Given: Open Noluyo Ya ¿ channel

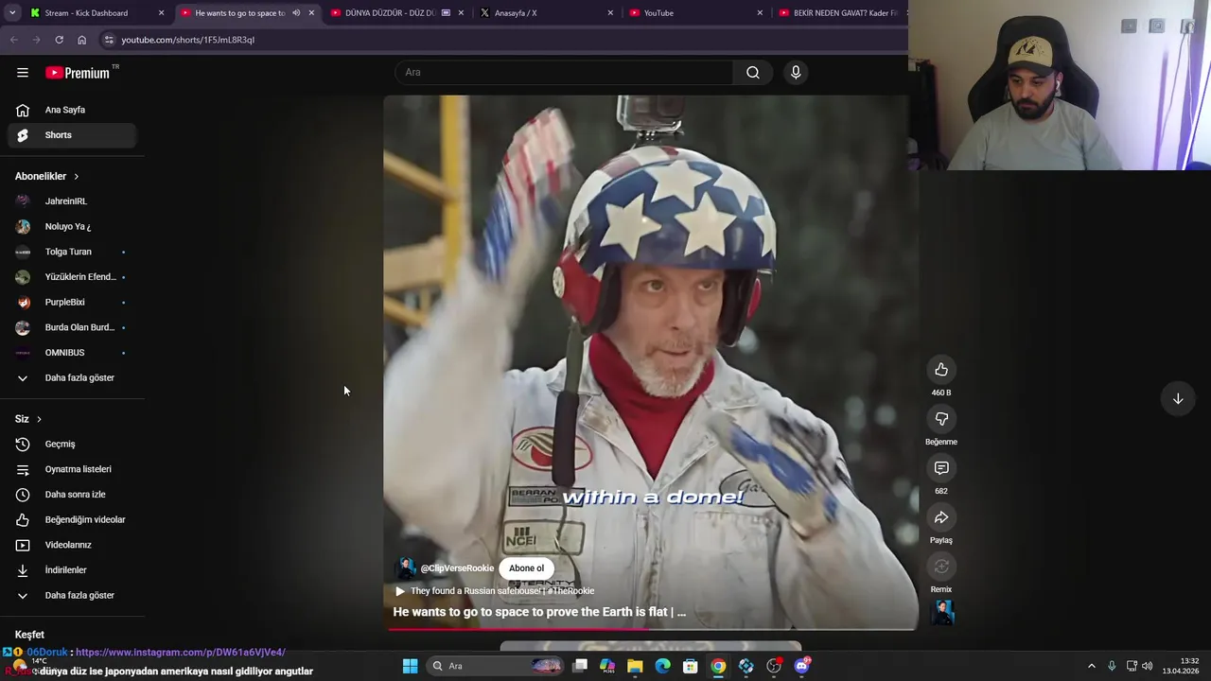Looking at the screenshot, I should tap(72, 227).
